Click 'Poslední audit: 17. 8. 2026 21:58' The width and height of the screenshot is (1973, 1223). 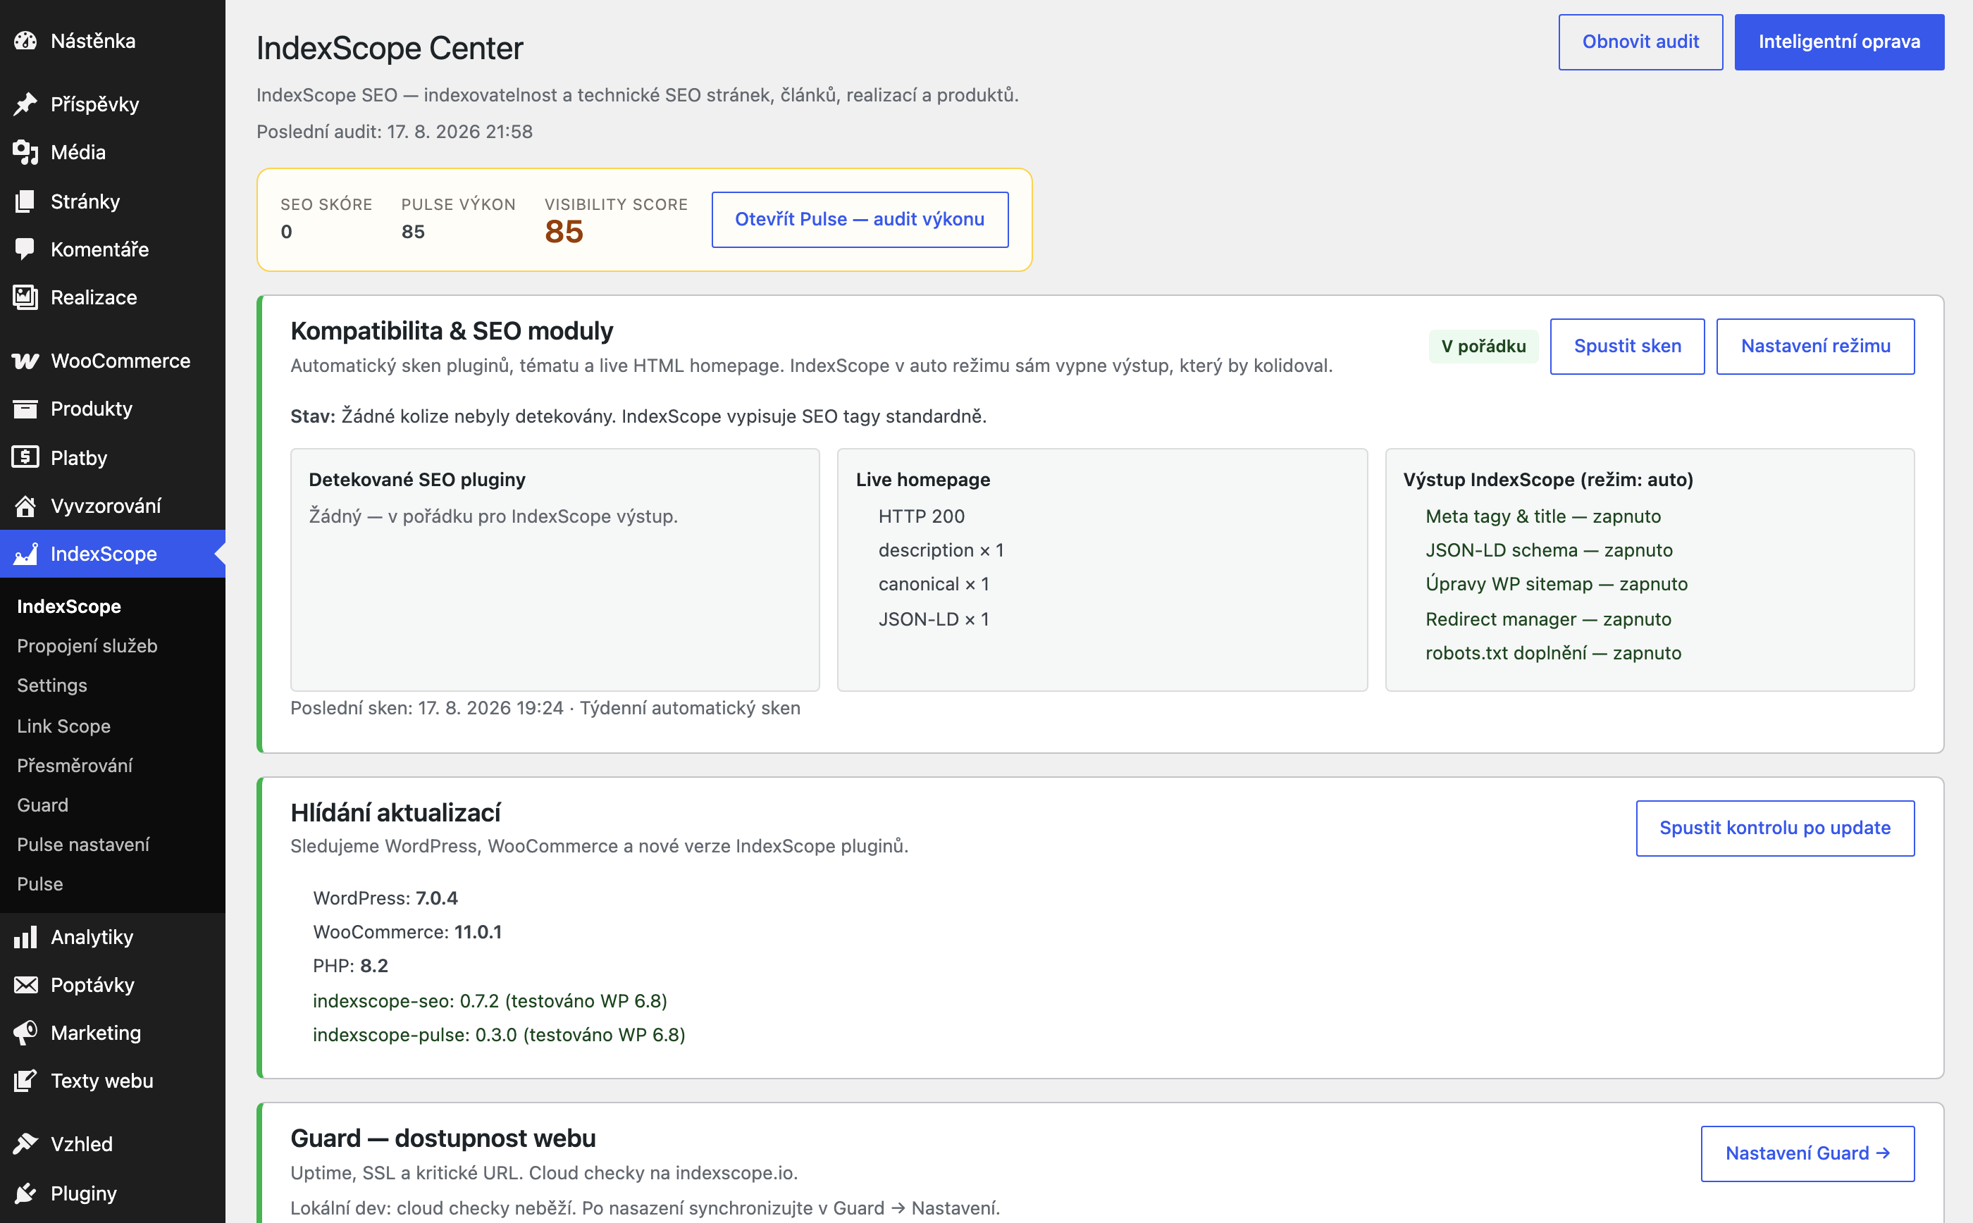click(394, 131)
